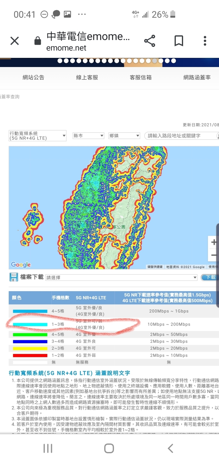Click the 地圖資料 ©2021 Google attribution
The width and height of the screenshot is (219, 463).
pos(185,267)
